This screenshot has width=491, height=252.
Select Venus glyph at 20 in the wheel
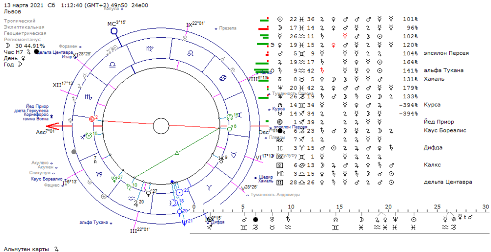(x=179, y=212)
